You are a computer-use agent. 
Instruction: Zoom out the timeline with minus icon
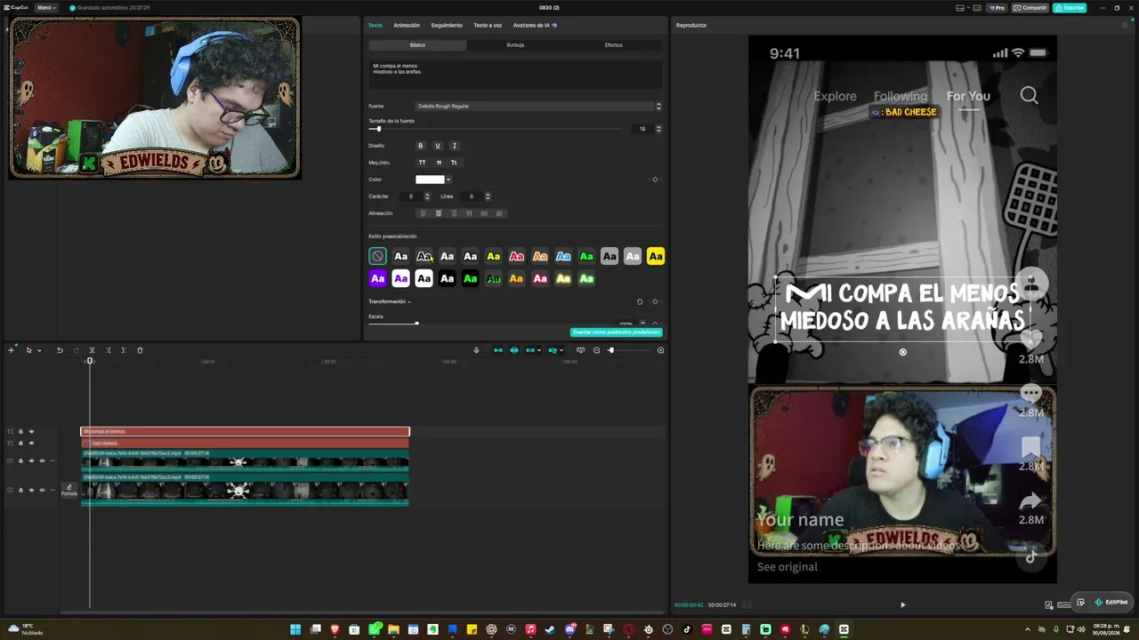[x=596, y=350]
